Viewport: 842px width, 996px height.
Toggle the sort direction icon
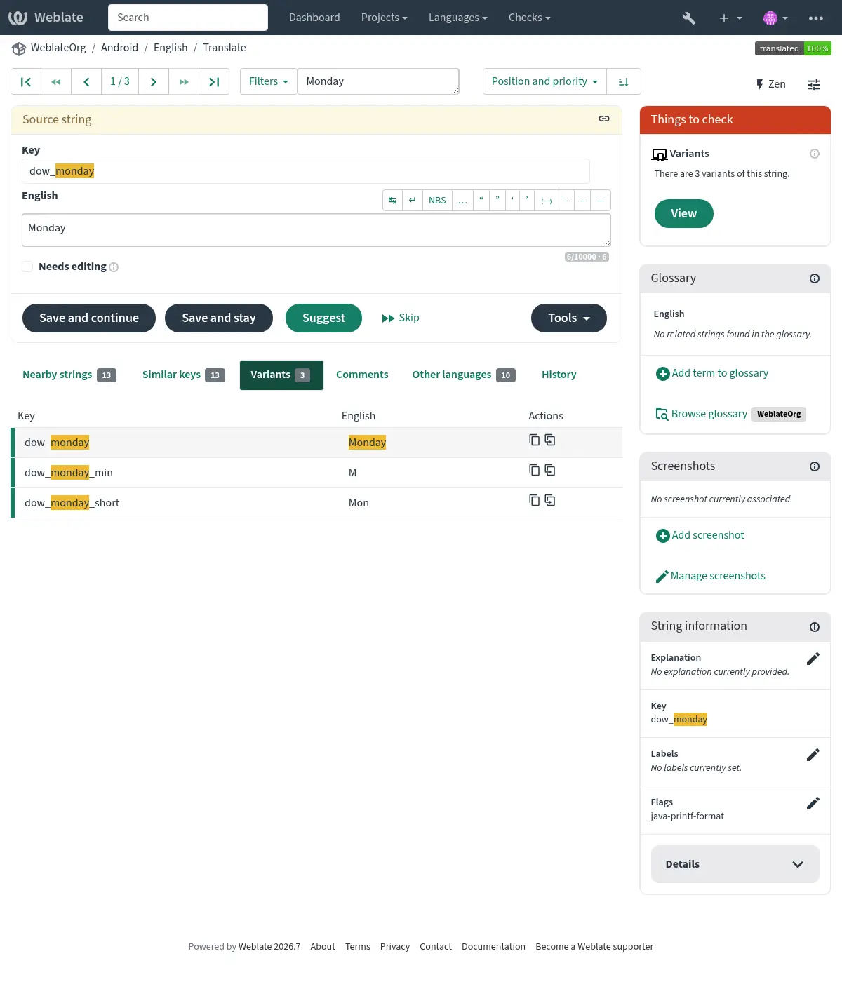[623, 81]
